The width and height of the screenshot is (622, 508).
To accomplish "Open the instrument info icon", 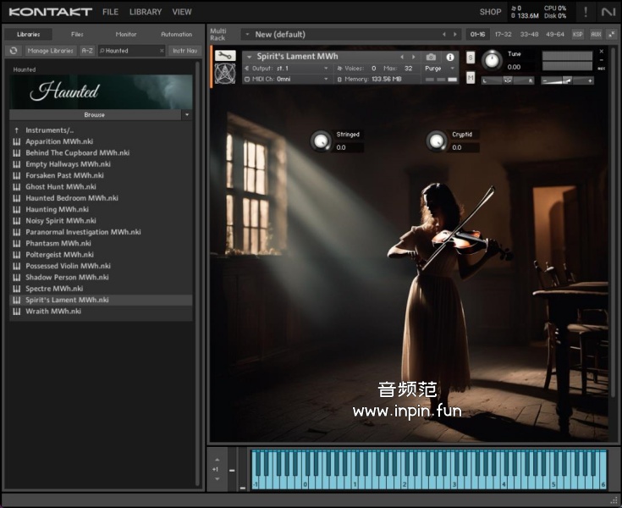I will tap(450, 57).
